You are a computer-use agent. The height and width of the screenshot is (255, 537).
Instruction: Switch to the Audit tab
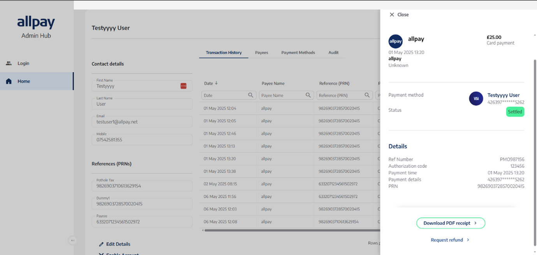pos(333,52)
